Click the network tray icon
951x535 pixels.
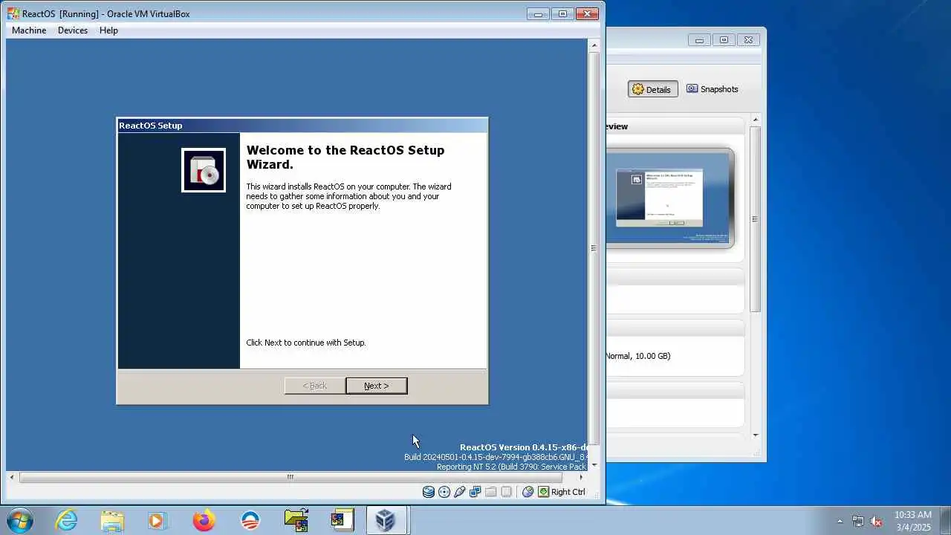pos(858,522)
